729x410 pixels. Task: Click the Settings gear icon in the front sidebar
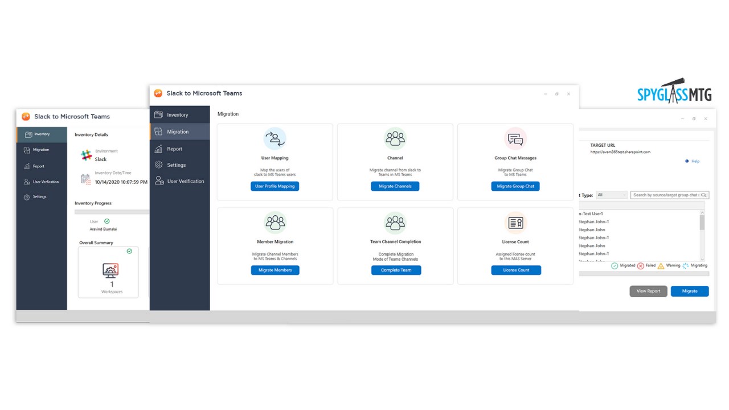(x=159, y=165)
